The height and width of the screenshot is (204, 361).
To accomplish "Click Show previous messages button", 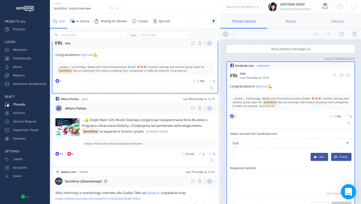I will coord(290,49).
